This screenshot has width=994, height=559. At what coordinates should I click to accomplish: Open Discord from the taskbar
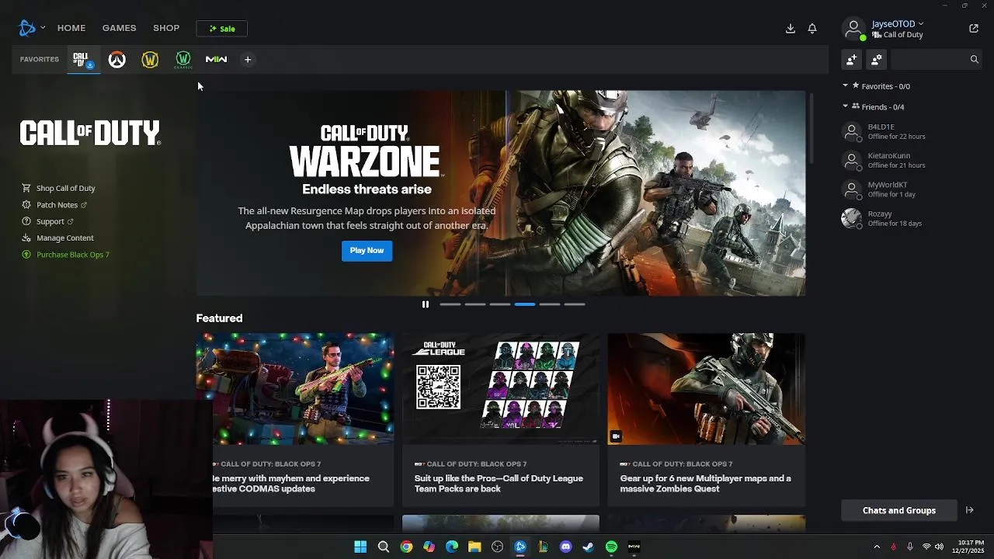(x=565, y=547)
